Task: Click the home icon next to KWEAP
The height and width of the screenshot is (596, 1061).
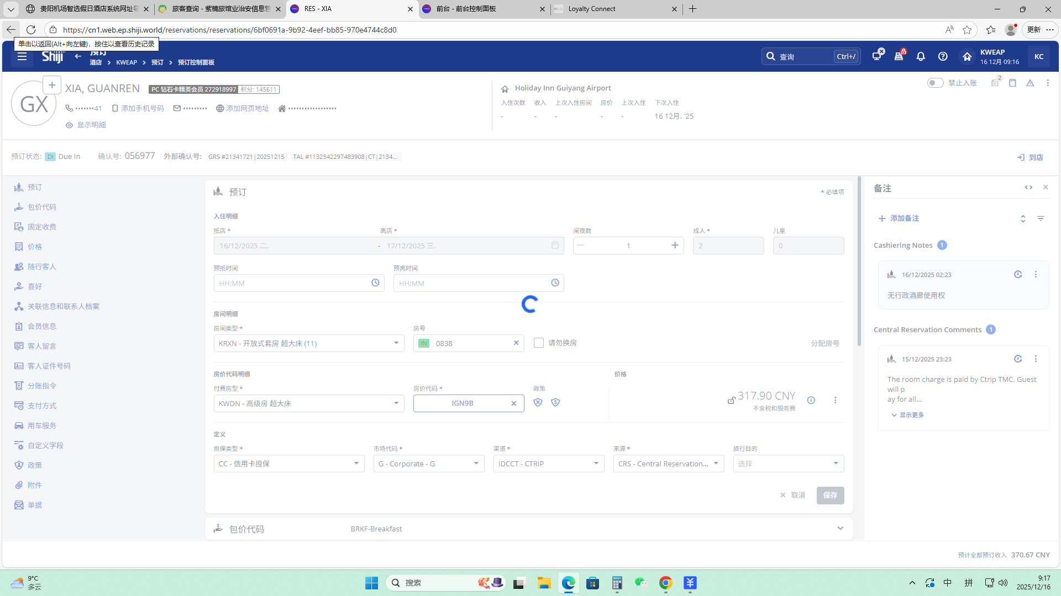Action: tap(967, 56)
